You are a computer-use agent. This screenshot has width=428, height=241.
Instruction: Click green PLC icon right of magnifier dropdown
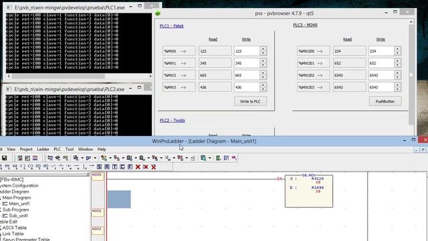click(x=218, y=158)
